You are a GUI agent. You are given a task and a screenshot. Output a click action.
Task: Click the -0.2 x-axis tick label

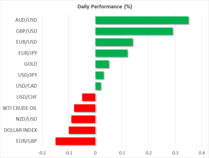[42, 153]
